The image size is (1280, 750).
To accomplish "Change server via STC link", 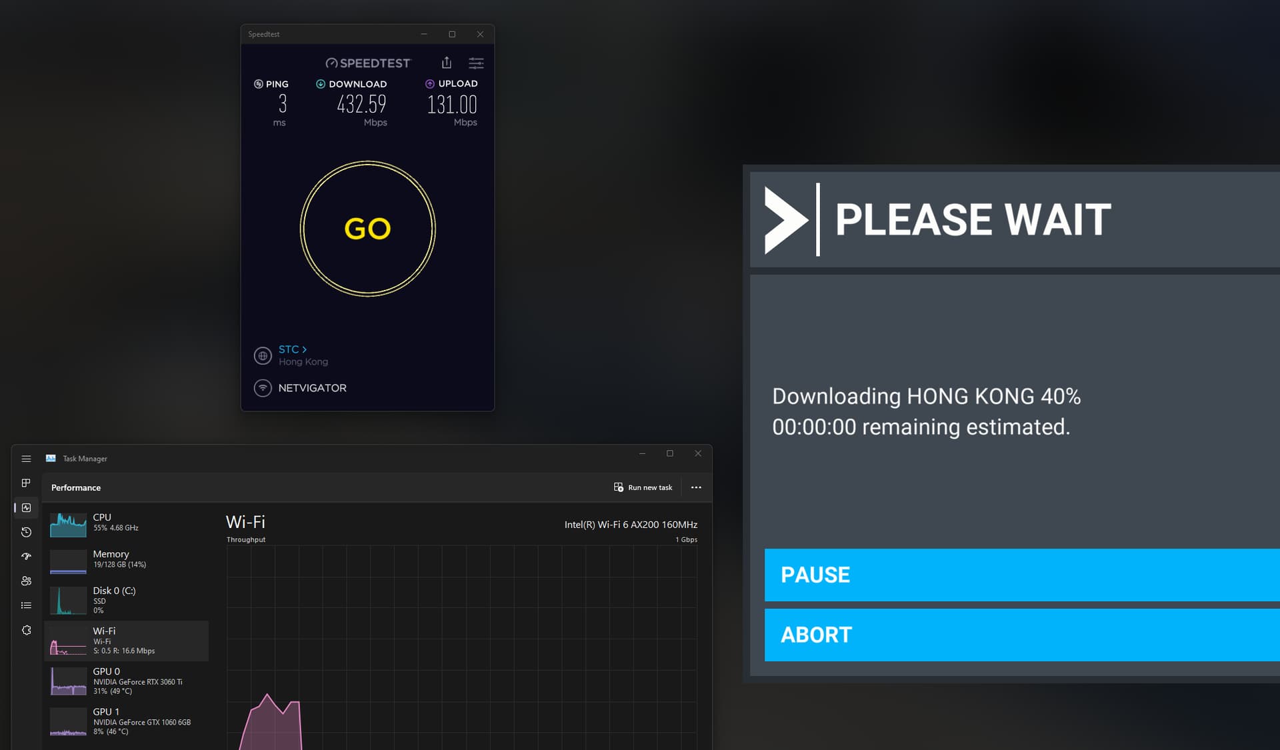I will pyautogui.click(x=293, y=349).
